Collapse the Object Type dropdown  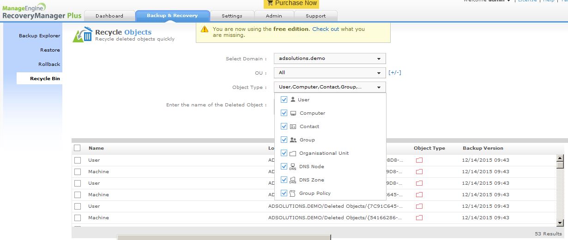329,87
